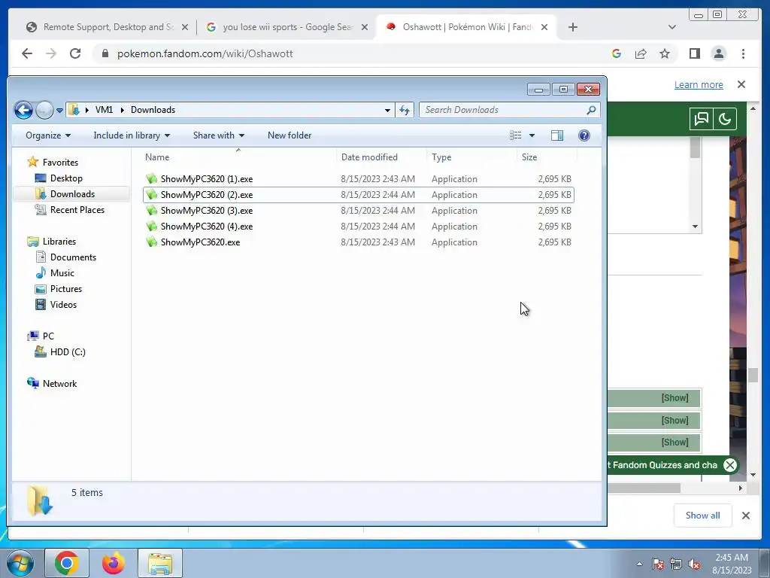Screen dimensions: 770x578
Task: Select PC in navigation pane
Action: pyautogui.click(x=48, y=336)
